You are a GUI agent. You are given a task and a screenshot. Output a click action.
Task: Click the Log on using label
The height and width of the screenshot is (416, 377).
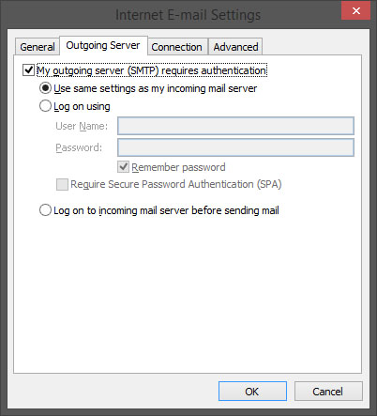[82, 106]
